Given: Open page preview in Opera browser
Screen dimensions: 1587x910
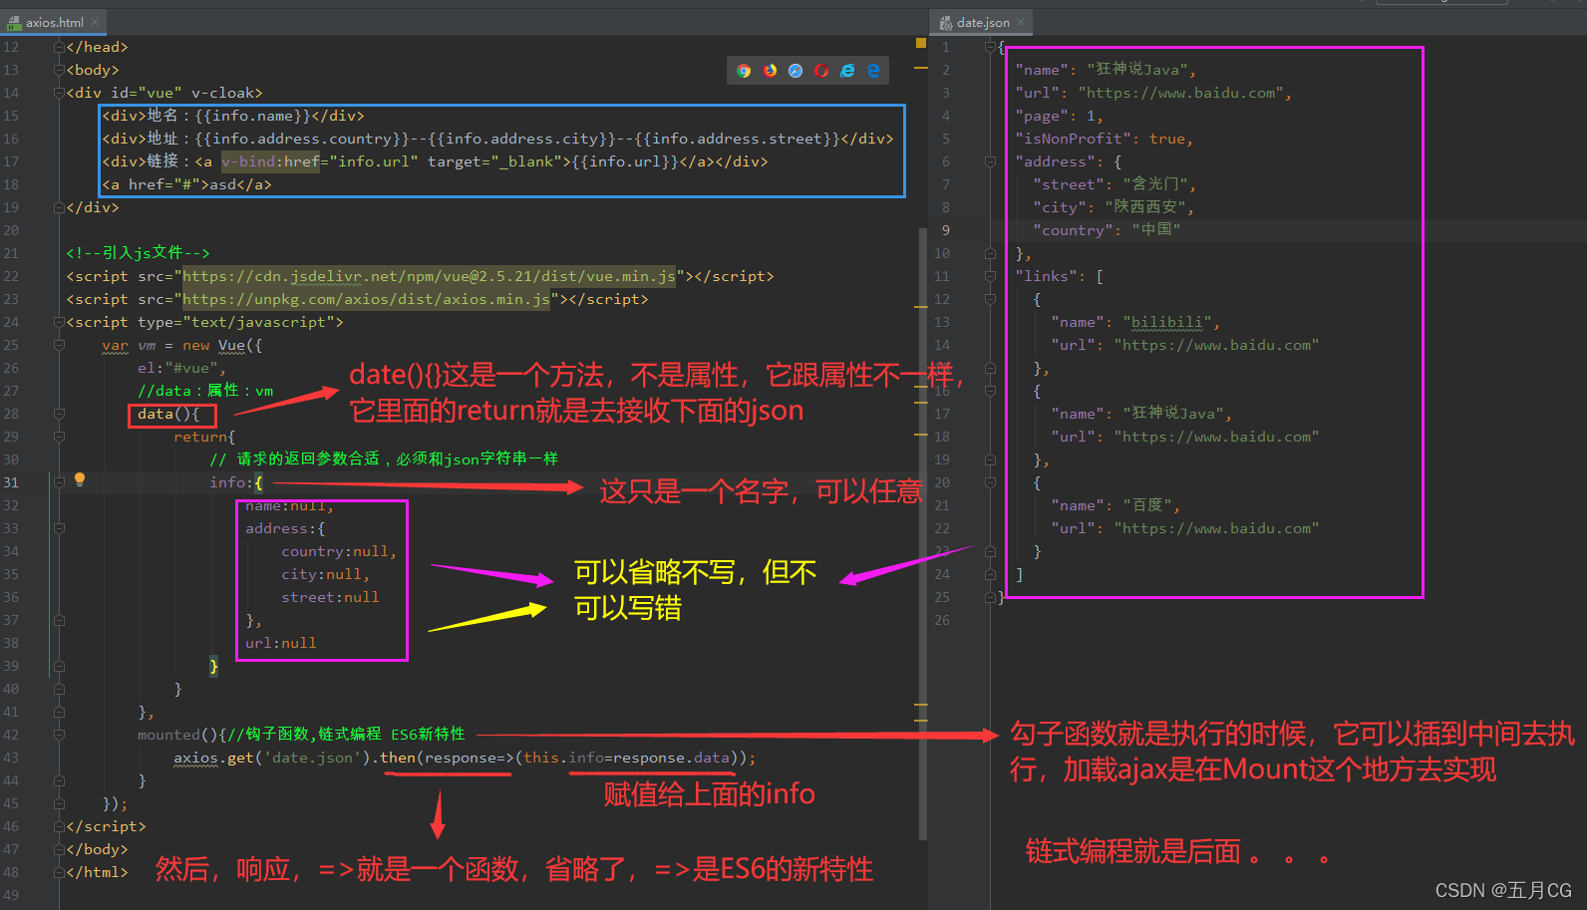Looking at the screenshot, I should 821,71.
